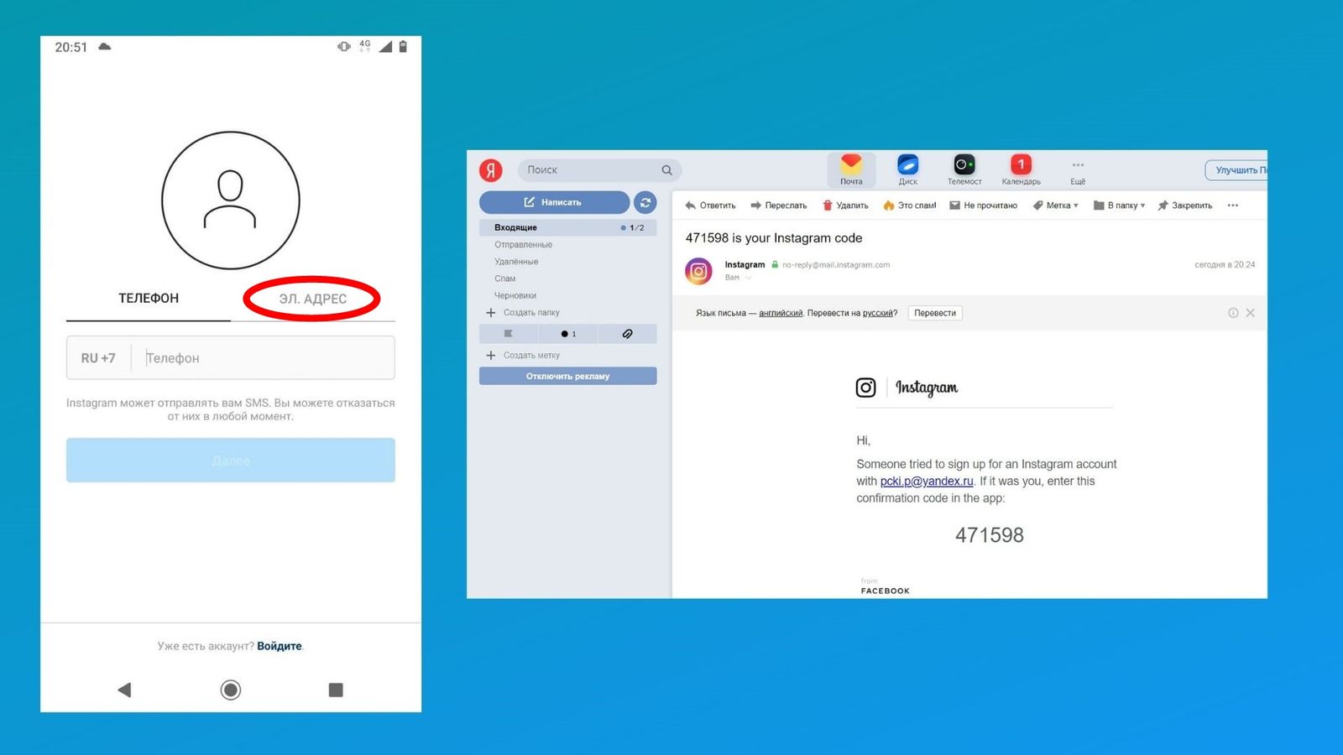1343x755 pixels.
Task: Click the search magnifier icon
Action: (x=667, y=170)
